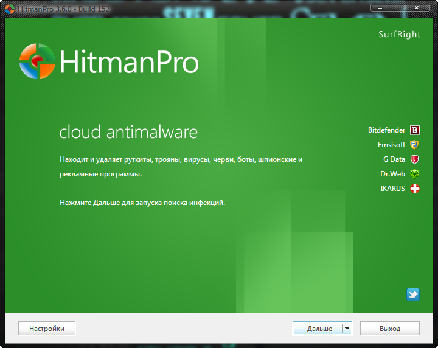
Task: Expand the Дальше button dropdown arrow
Action: [347, 329]
